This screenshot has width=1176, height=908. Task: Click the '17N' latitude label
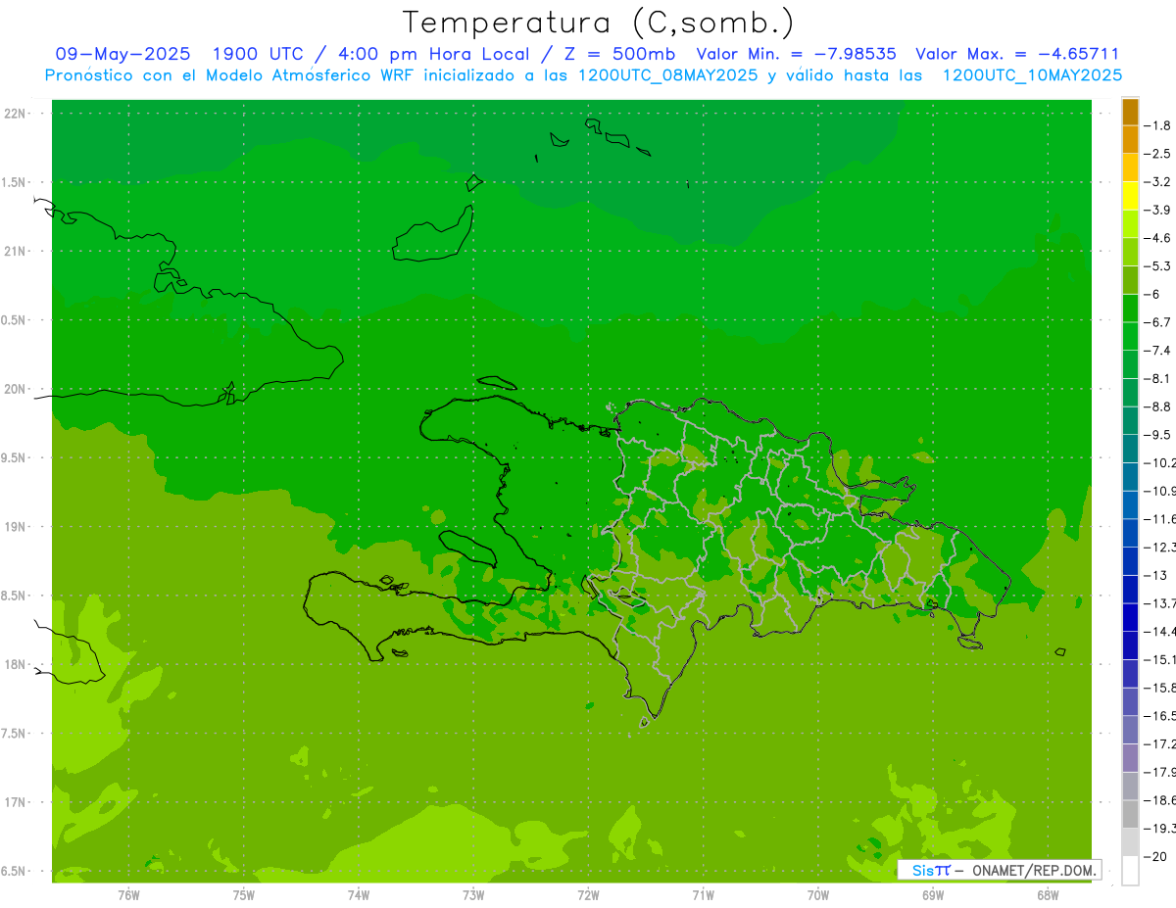[16, 802]
